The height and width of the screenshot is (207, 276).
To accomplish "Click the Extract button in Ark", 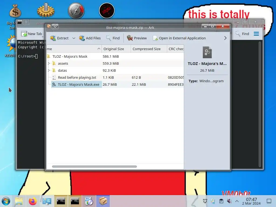I will click(x=59, y=38).
